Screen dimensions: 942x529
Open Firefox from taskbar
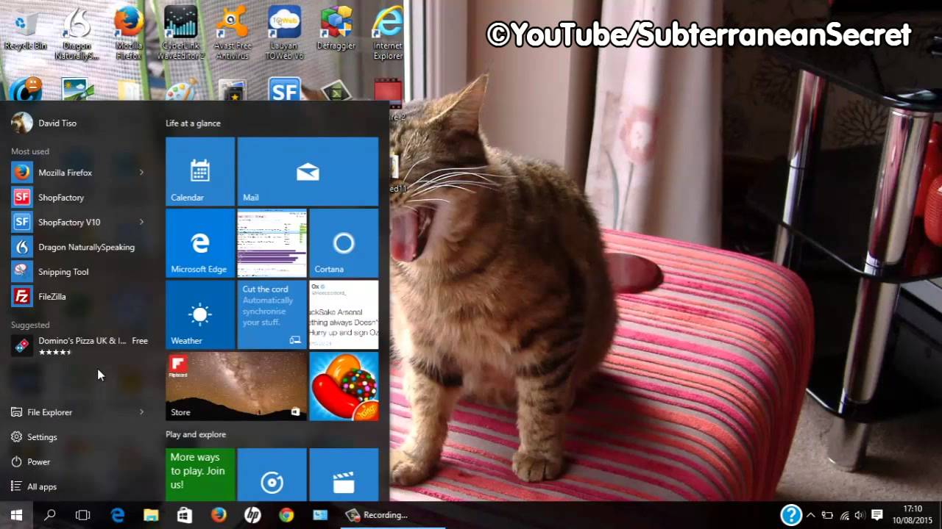(219, 515)
